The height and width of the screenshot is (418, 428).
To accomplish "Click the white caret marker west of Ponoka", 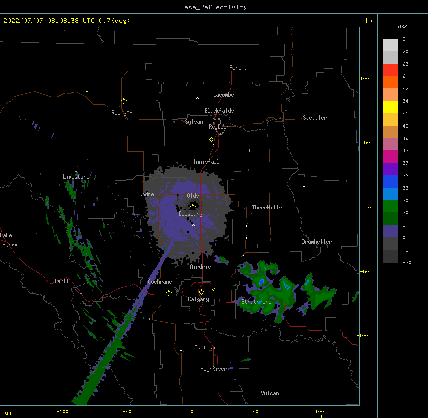I will [x=182, y=73].
